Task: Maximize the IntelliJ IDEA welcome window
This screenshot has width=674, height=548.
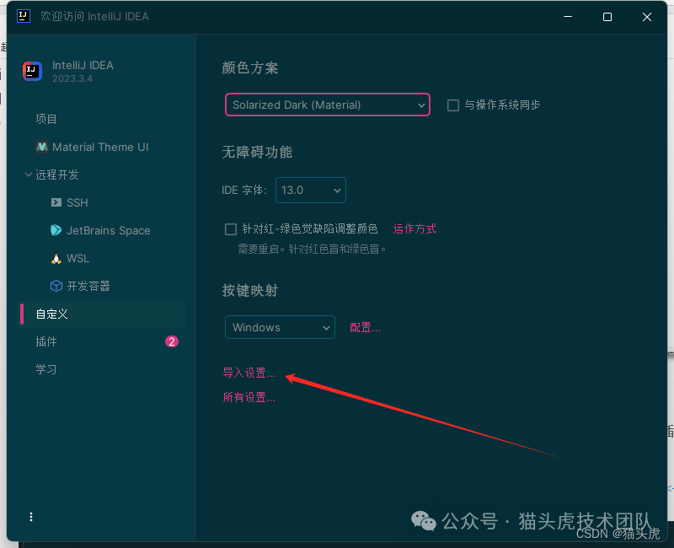Action: 607,17
